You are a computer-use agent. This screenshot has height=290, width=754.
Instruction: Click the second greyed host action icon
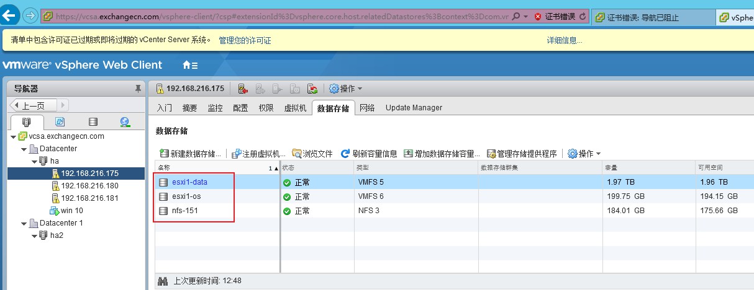[x=261, y=89]
